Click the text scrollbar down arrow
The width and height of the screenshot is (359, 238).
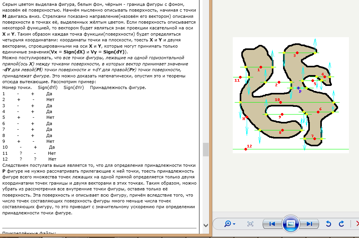(x=206, y=224)
